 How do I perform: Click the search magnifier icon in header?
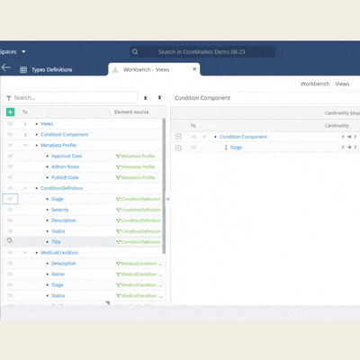point(135,51)
